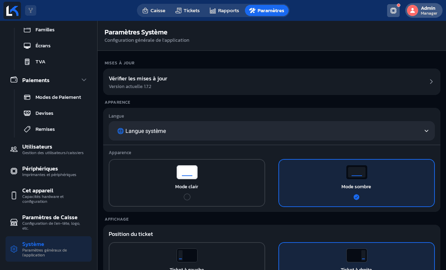This screenshot has width=446, height=270.
Task: Click the Ticket à gauche layout thumbnail
Action: [x=187, y=255]
